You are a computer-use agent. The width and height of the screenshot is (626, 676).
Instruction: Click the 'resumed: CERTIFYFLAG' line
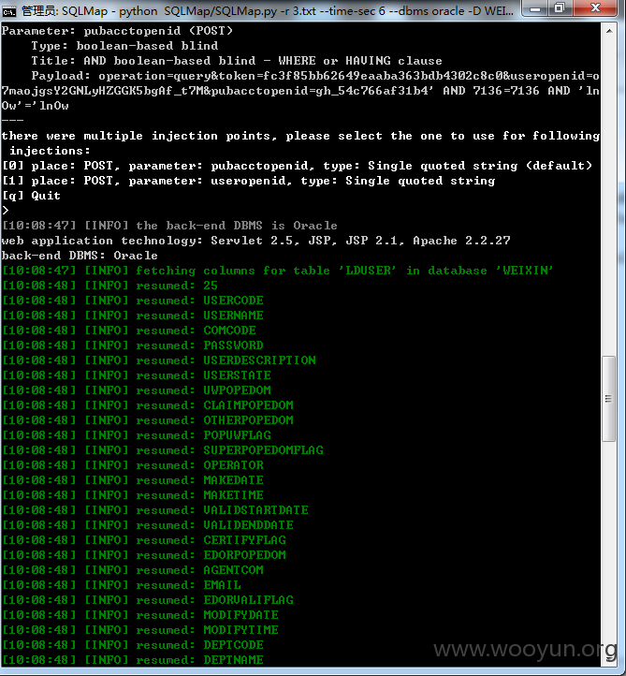pos(144,540)
